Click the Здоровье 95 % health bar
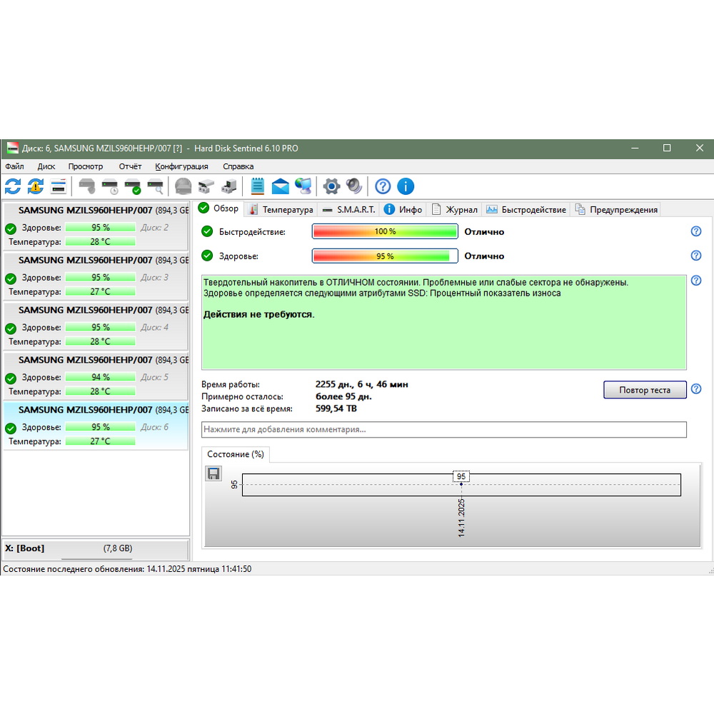Screen dimensions: 714x714 [385, 256]
